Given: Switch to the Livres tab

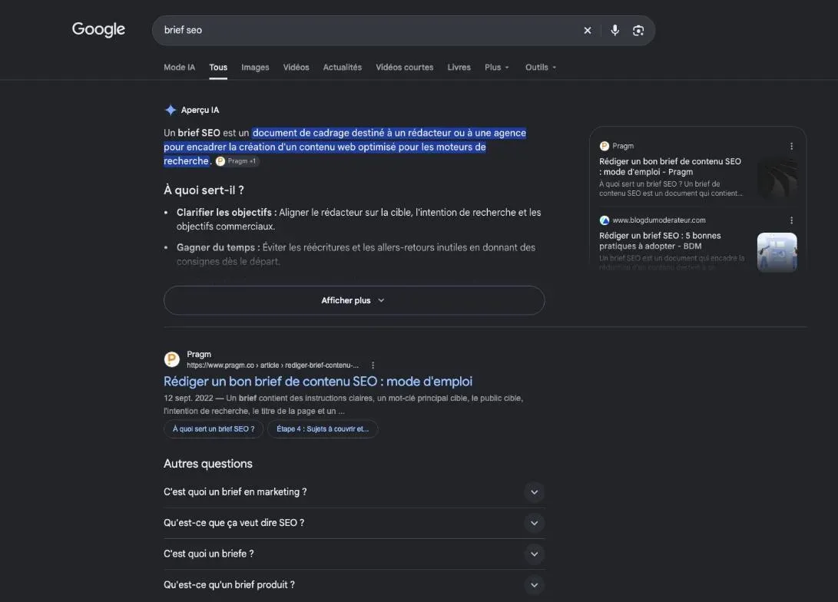Looking at the screenshot, I should 459,68.
